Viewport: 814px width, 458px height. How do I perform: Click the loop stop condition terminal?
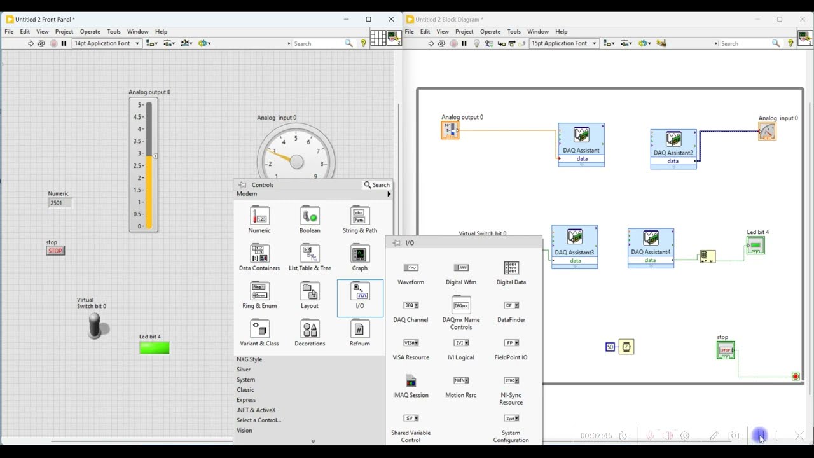coord(796,377)
